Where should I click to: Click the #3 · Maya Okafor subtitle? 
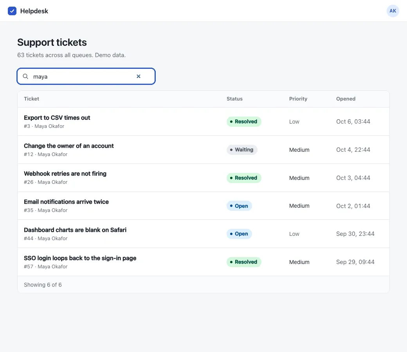coord(44,126)
